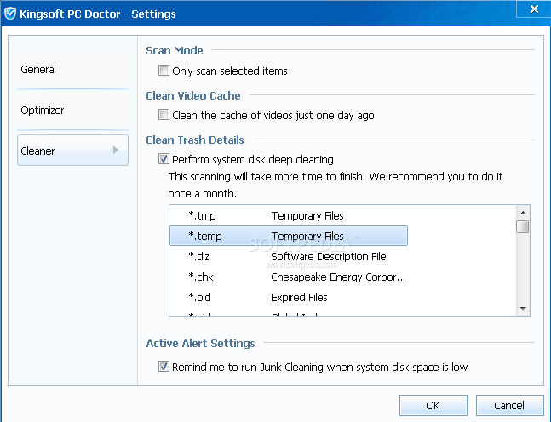Disable Remind me to run Junk Cleaning
The height and width of the screenshot is (422, 551).
pos(164,367)
